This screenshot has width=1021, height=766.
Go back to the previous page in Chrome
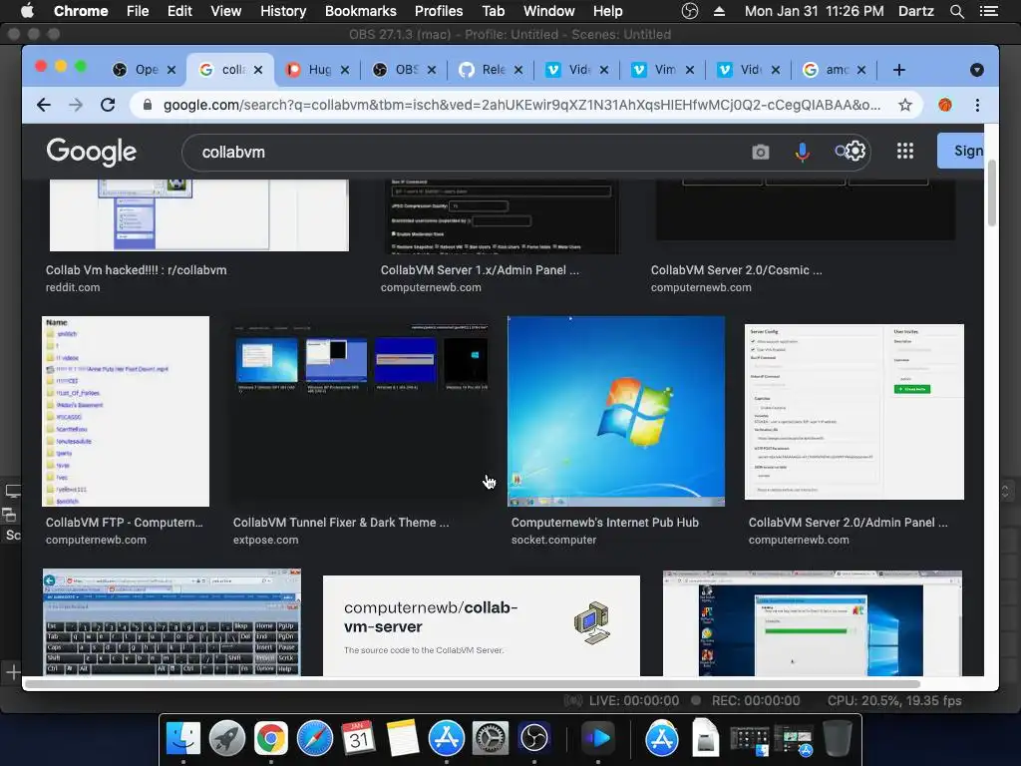[44, 105]
